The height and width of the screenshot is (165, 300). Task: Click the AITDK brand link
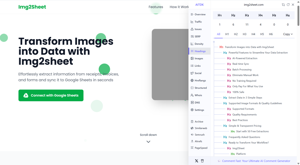tap(199, 5)
